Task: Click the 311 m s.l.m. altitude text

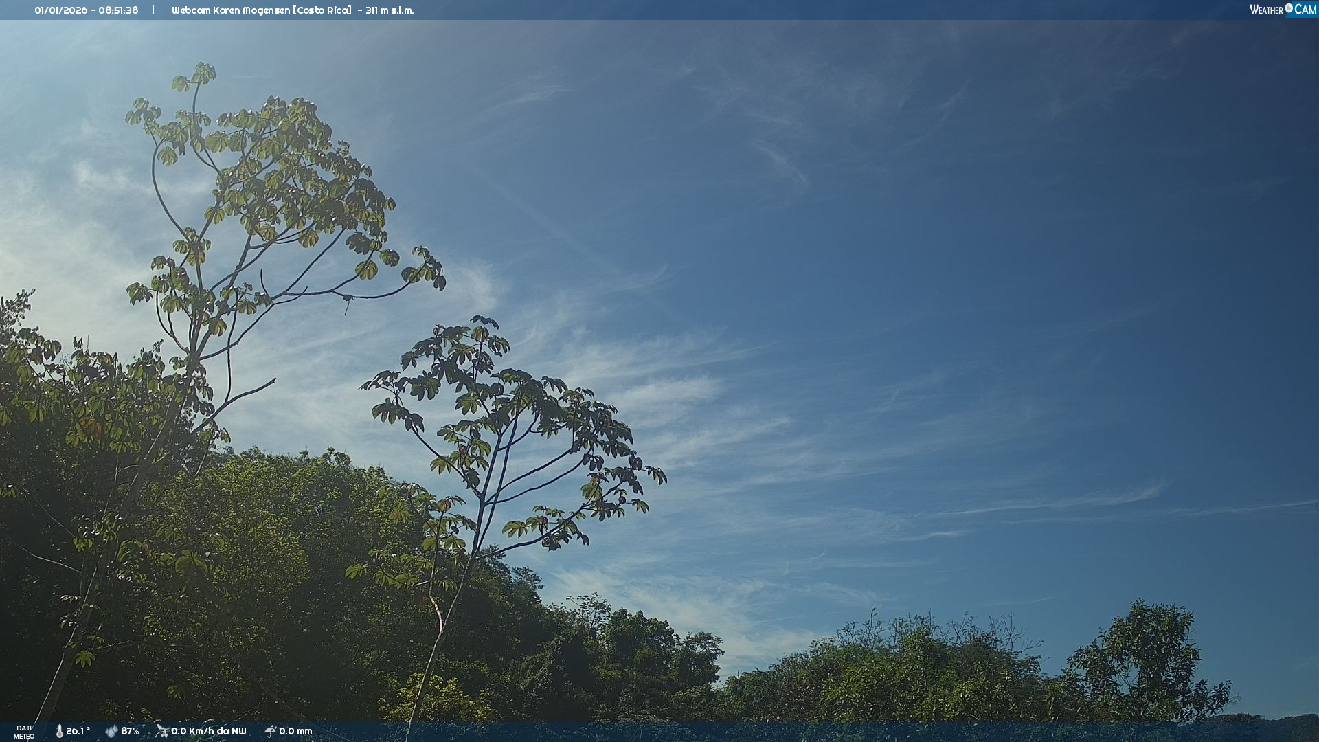Action: pyautogui.click(x=390, y=10)
